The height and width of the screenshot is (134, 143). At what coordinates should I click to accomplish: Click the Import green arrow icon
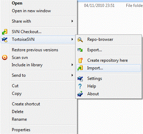[x=80, y=68]
